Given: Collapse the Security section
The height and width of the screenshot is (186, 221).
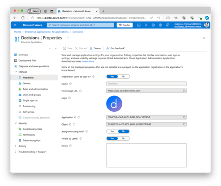Looking at the screenshot, I should (x=16, y=123).
